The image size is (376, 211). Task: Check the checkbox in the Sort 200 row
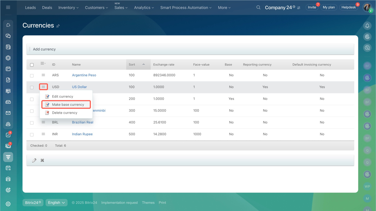[x=32, y=99]
